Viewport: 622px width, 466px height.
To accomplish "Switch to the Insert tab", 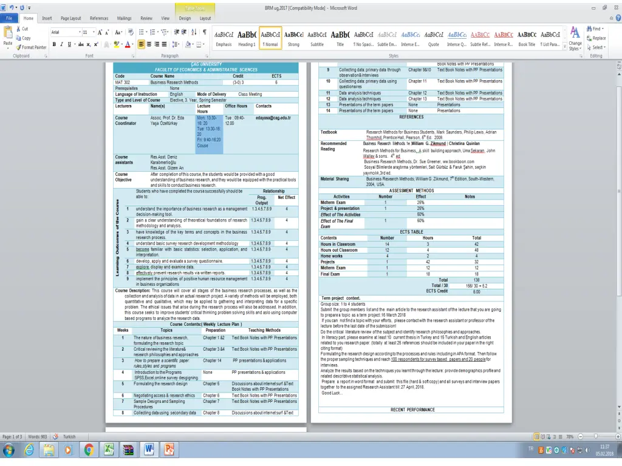I will pos(47,18).
